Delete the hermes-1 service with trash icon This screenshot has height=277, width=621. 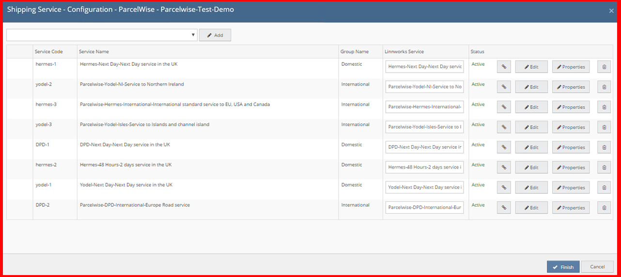[604, 67]
